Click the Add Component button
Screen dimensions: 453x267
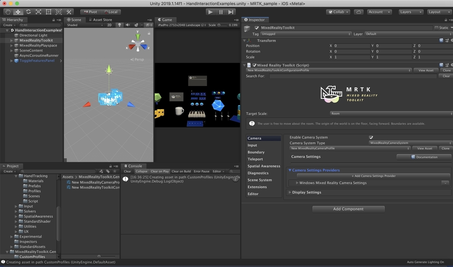pyautogui.click(x=348, y=209)
